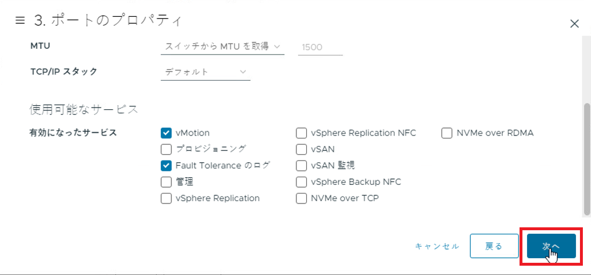
Task: Close the port properties dialog
Action: (x=575, y=24)
